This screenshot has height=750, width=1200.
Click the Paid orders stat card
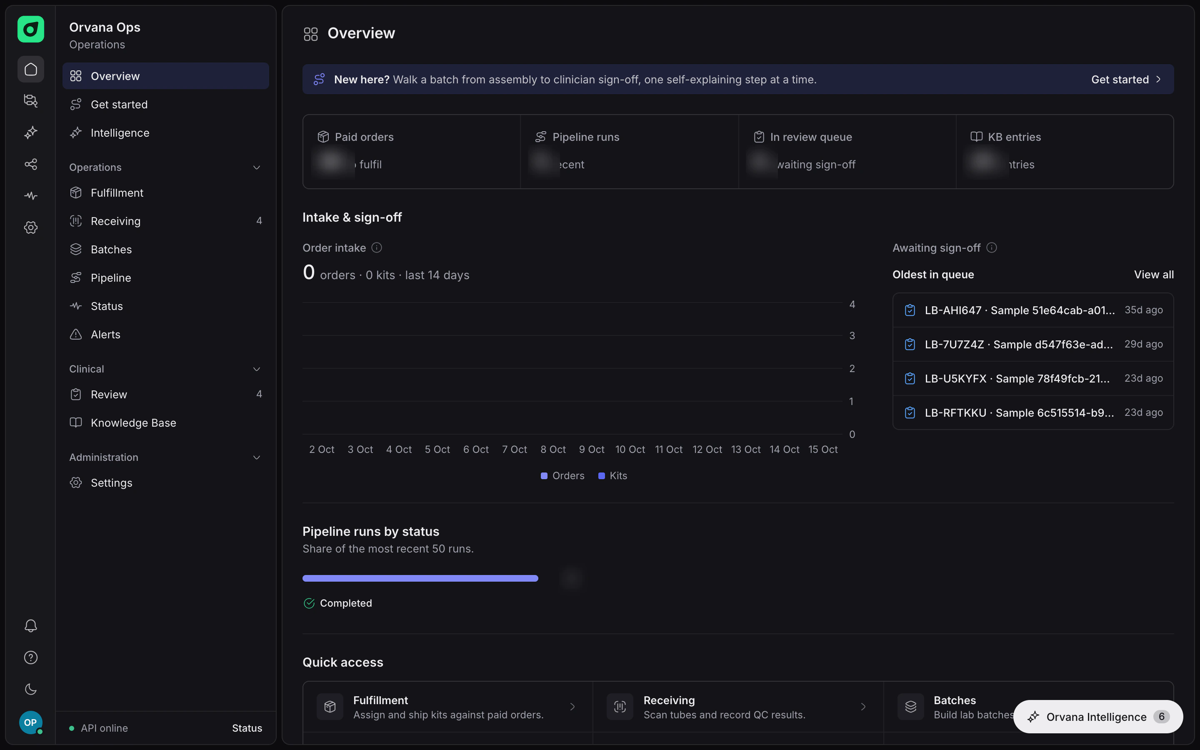click(x=412, y=151)
